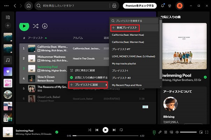Skip to the previous track
The image size is (211, 140).
click(97, 130)
